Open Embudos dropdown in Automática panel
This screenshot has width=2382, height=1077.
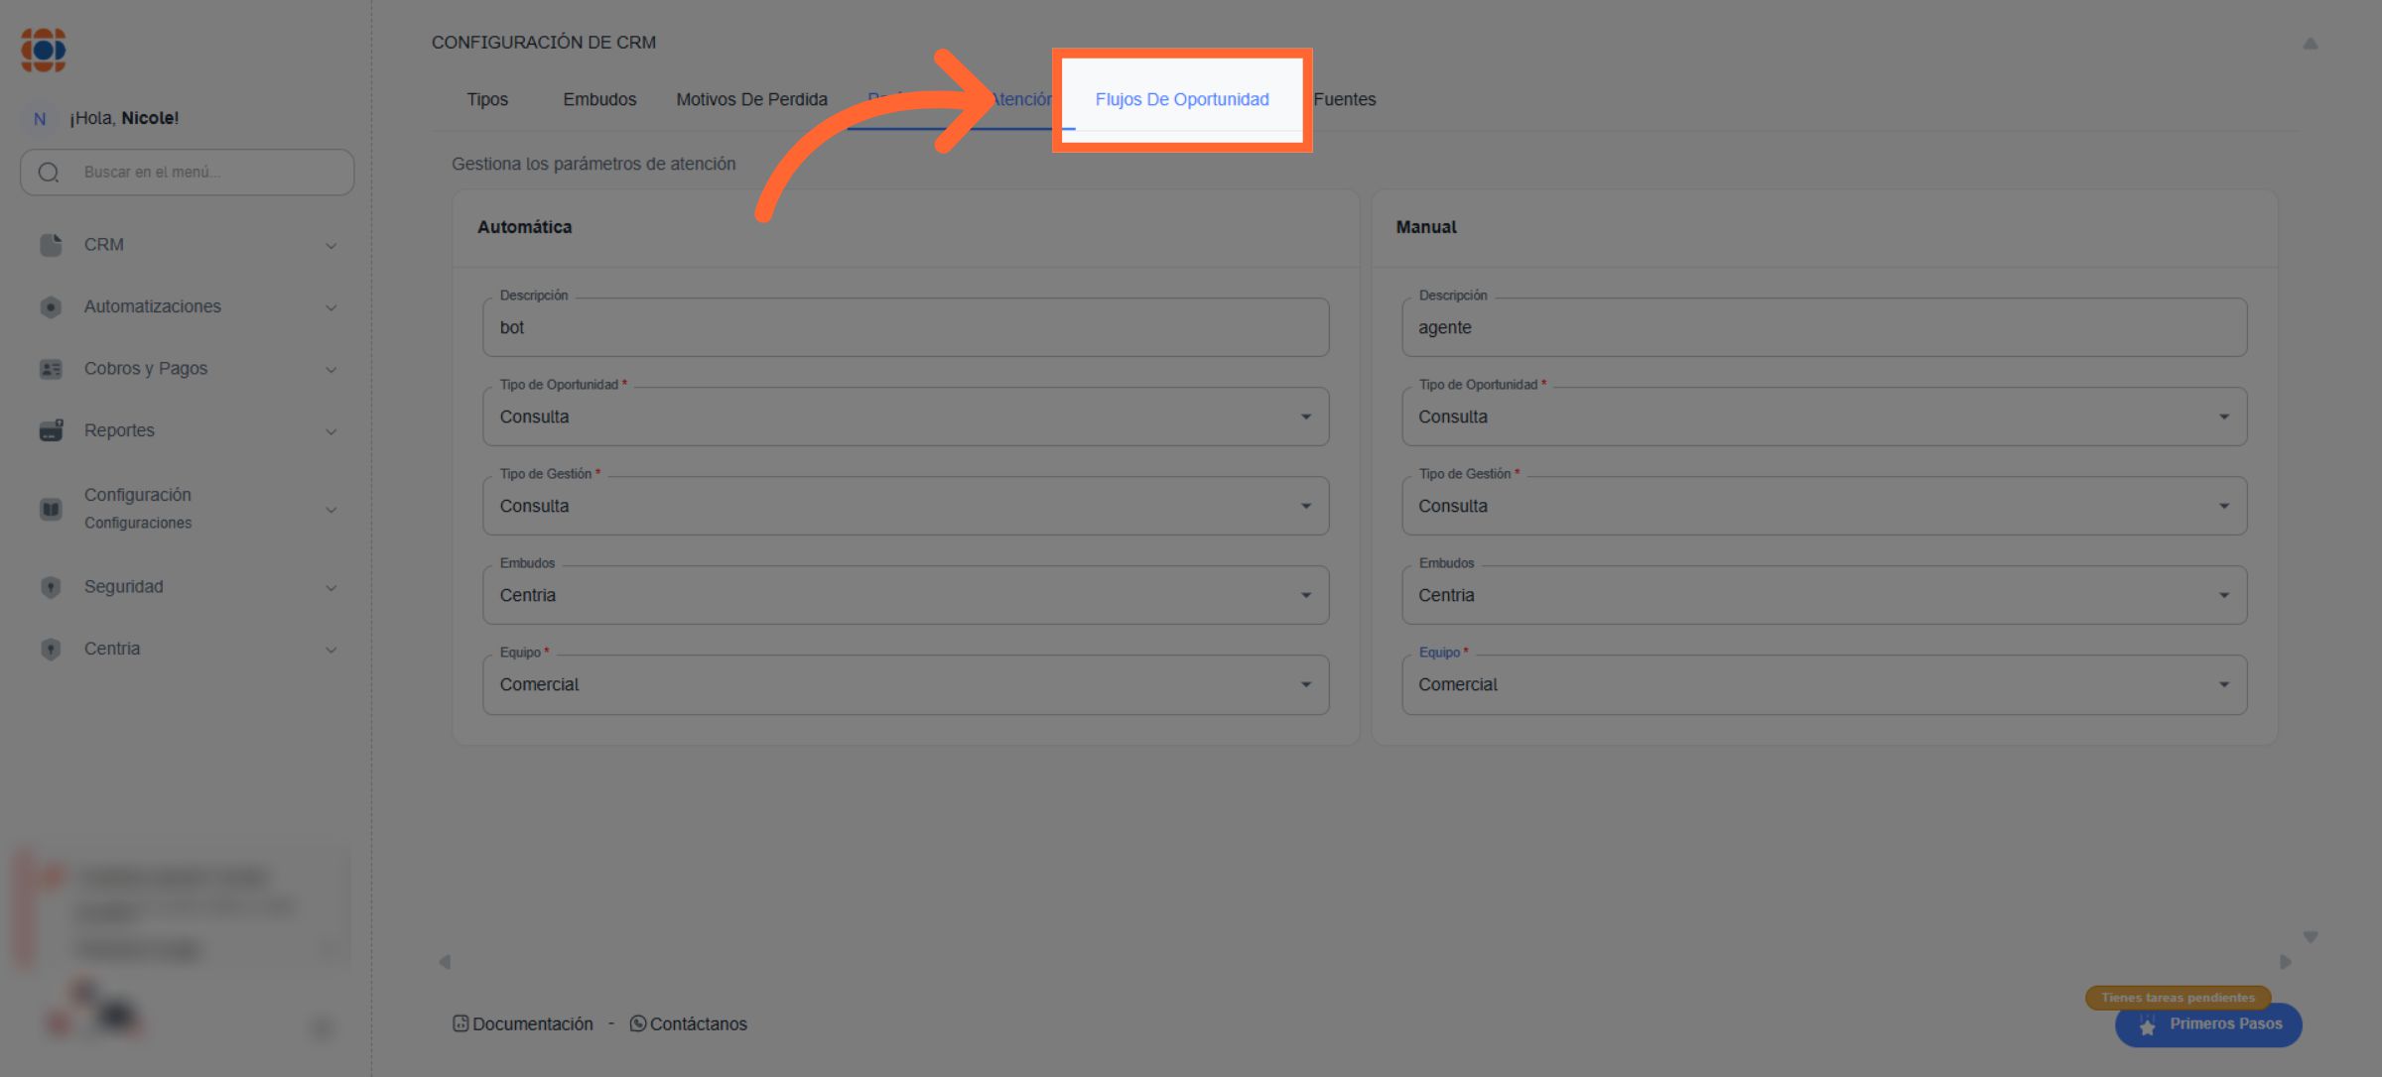(904, 595)
